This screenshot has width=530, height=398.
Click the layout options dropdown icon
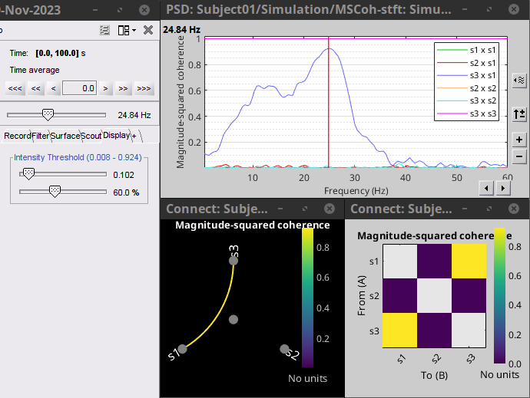pyautogui.click(x=127, y=30)
